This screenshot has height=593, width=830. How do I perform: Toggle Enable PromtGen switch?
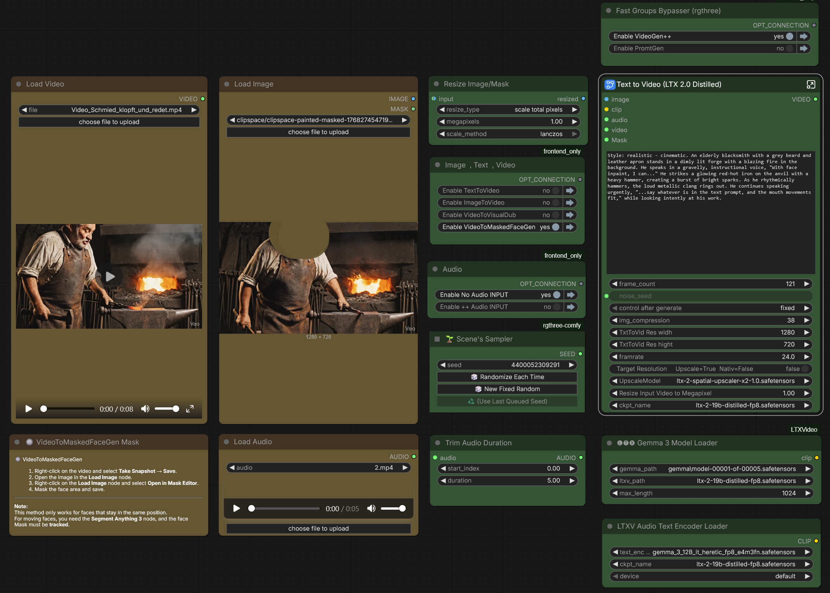[x=789, y=48]
